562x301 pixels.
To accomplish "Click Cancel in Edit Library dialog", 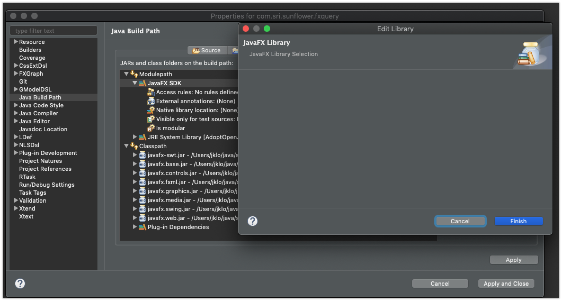I will coord(460,221).
